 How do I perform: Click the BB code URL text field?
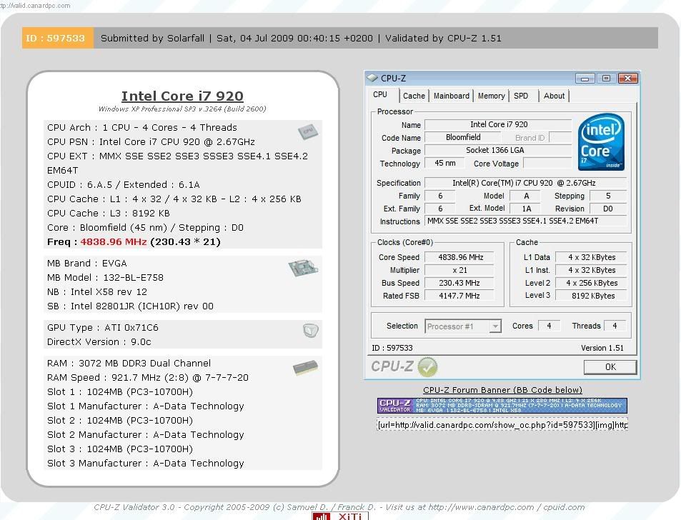click(502, 425)
